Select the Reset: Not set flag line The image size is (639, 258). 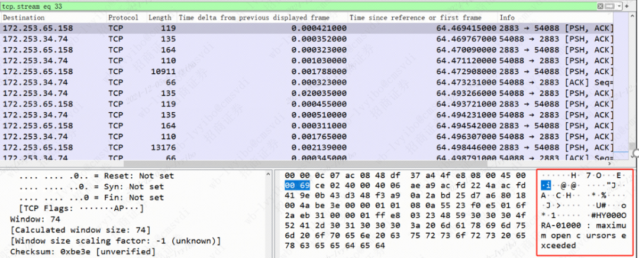[x=89, y=176]
